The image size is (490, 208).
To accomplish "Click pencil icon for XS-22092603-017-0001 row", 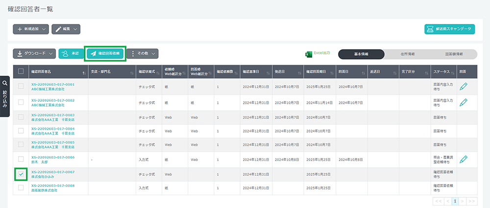I will coord(464,87).
